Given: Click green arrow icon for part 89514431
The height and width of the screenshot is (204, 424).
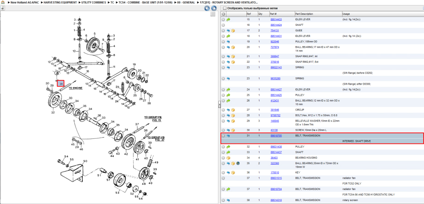Looking at the screenshot, I should click(x=228, y=36).
